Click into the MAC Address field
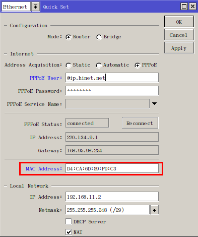Screen dimensions: 198x237 point(112,168)
